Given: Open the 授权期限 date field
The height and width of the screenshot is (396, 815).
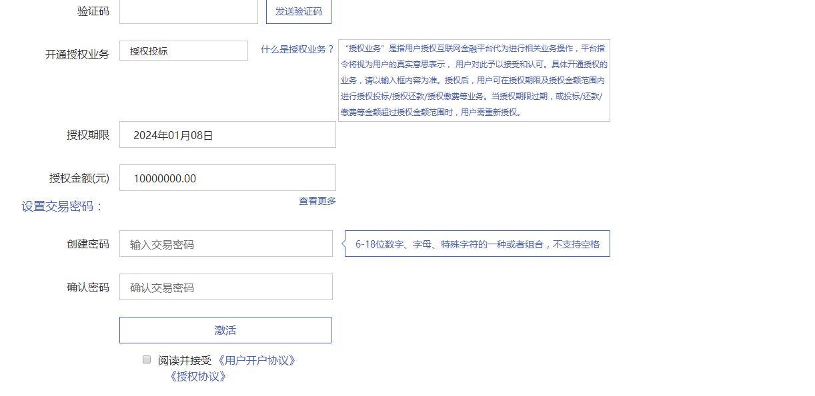Looking at the screenshot, I should [x=227, y=134].
